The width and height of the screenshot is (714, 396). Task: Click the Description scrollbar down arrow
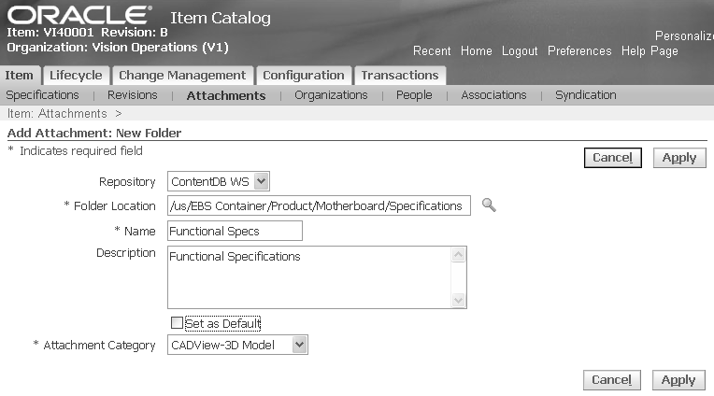tap(458, 300)
